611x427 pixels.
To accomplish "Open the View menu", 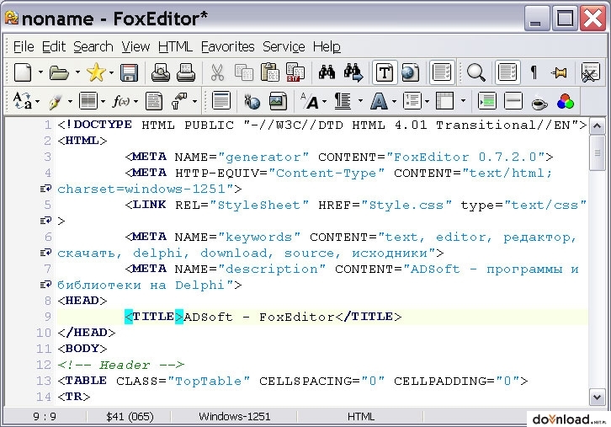I will [x=135, y=46].
